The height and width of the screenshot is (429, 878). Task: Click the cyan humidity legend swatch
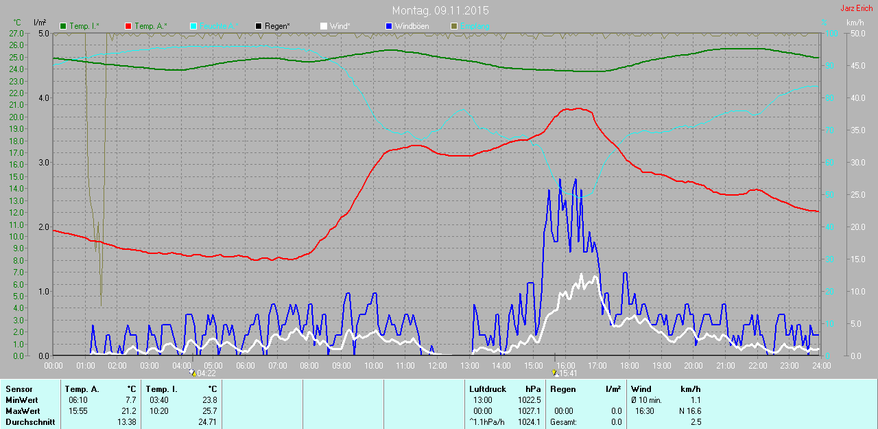pyautogui.click(x=193, y=26)
